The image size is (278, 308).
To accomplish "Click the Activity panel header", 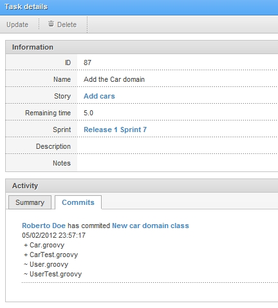I will 142,186.
